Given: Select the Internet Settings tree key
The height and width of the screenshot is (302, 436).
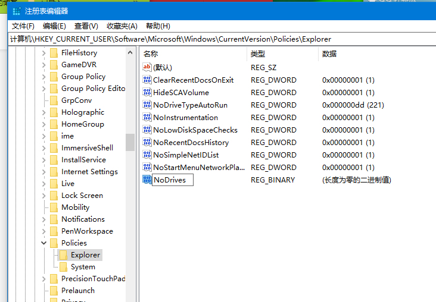Looking at the screenshot, I should (x=89, y=172).
